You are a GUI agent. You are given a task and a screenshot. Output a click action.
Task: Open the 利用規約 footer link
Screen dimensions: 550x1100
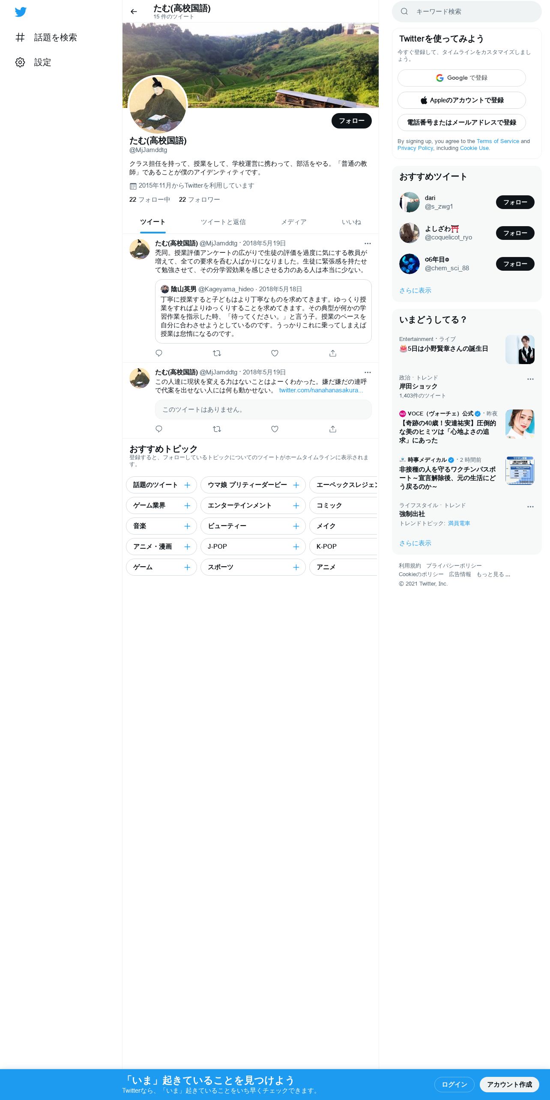[410, 565]
